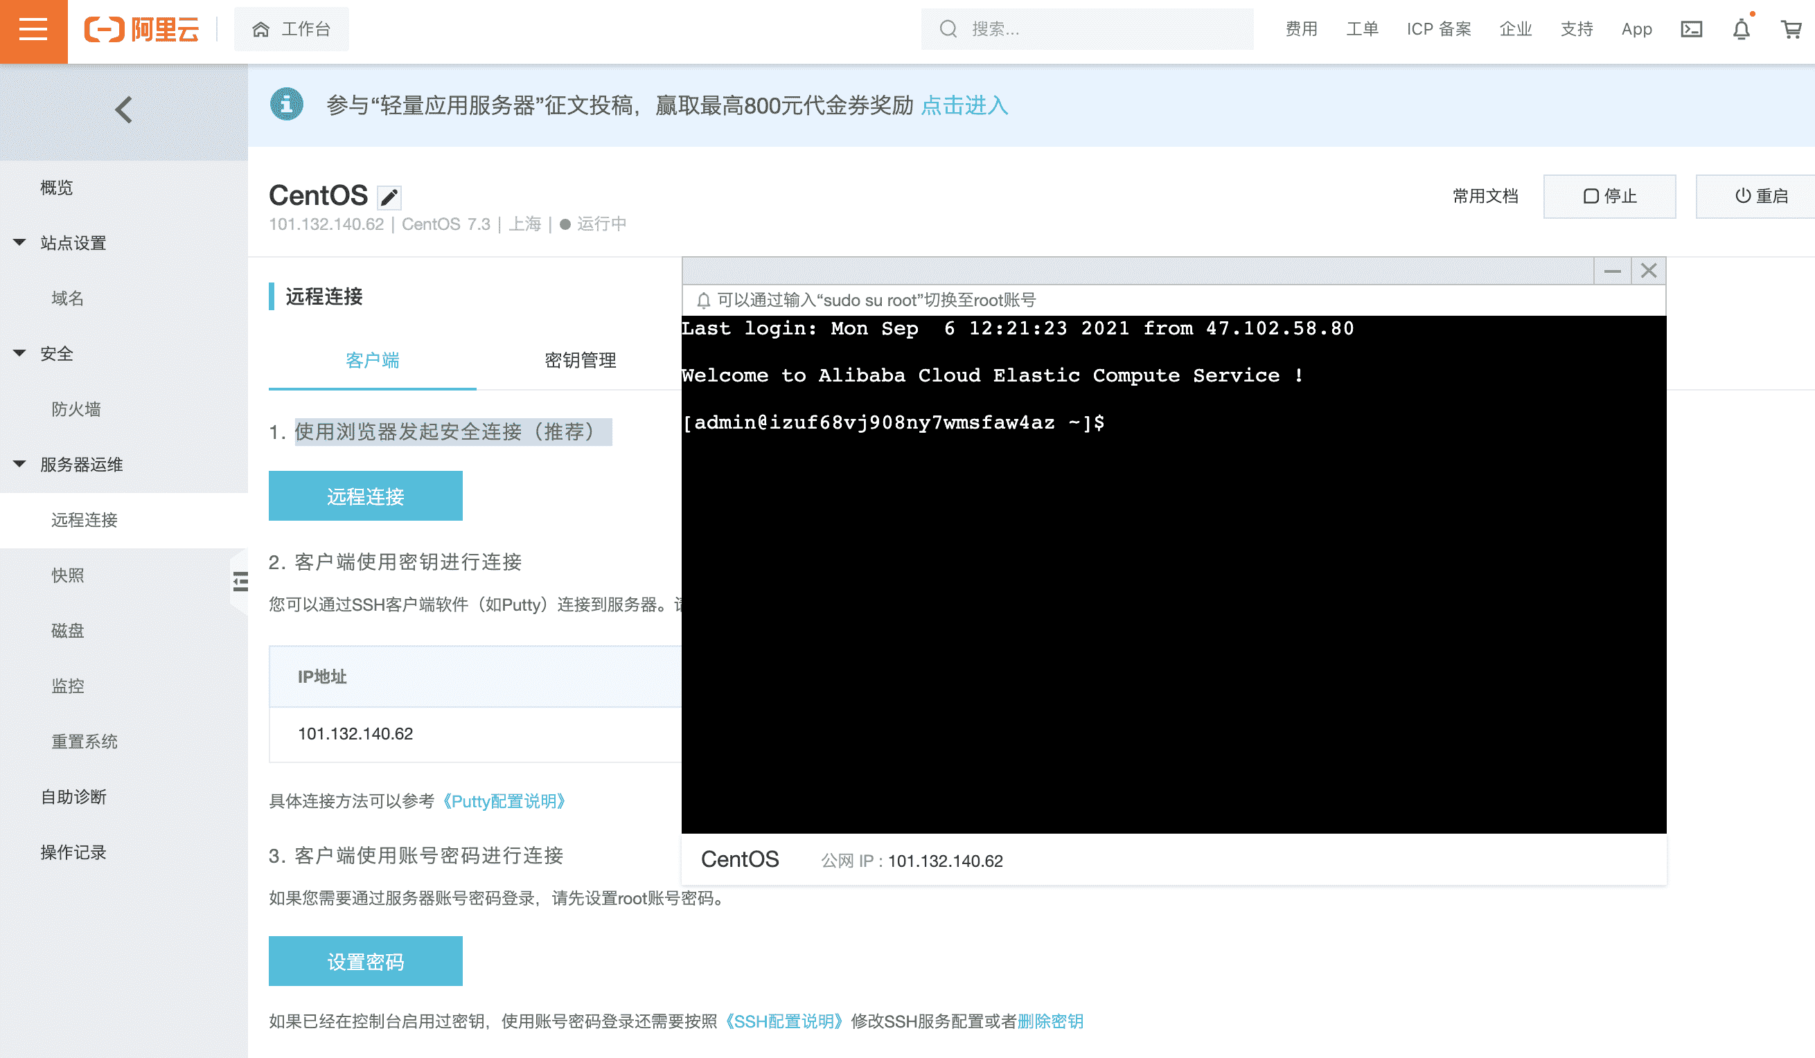Open the shopping cart icon

coord(1791,30)
